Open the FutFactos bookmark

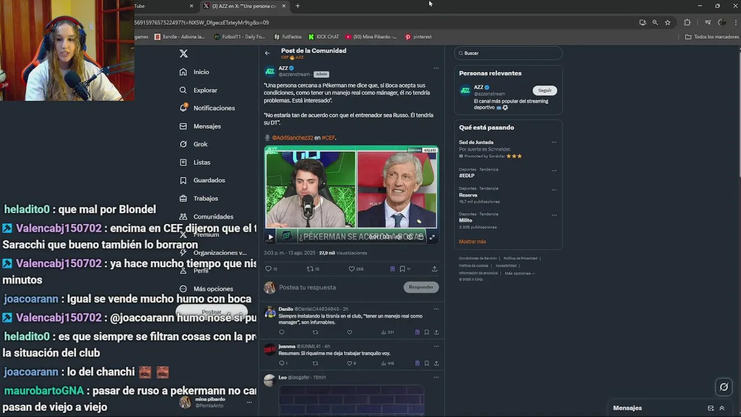click(287, 36)
